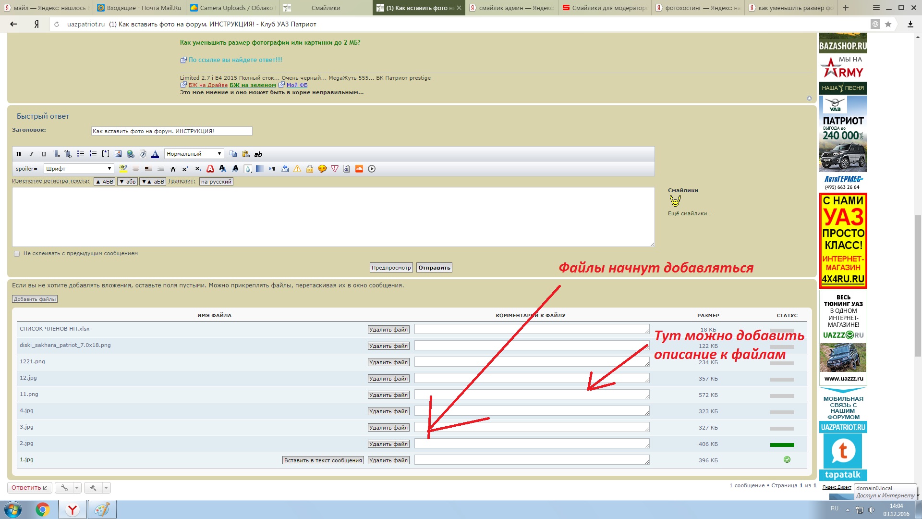This screenshot has width=922, height=519.
Task: Click the italic formatting icon
Action: [x=31, y=154]
